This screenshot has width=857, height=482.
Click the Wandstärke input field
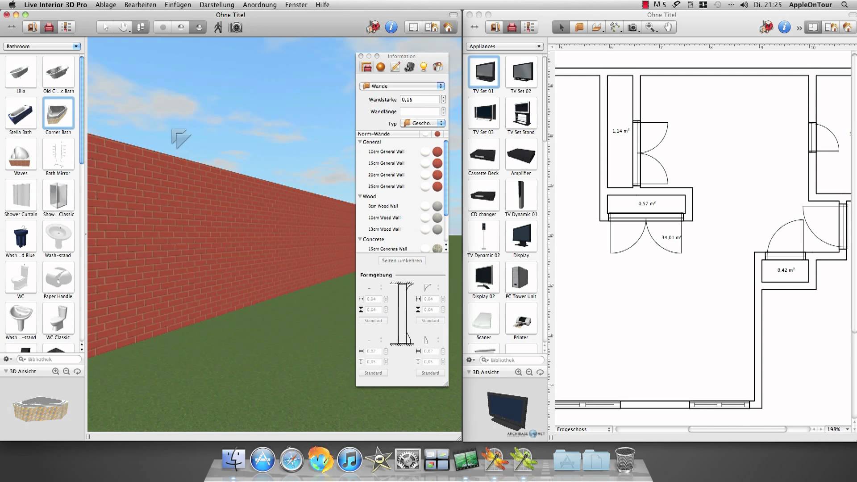[420, 100]
